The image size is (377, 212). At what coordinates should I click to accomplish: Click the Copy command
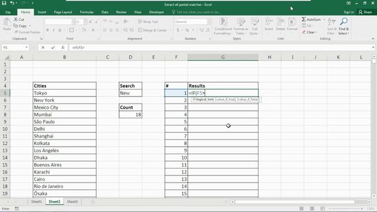click(21, 26)
